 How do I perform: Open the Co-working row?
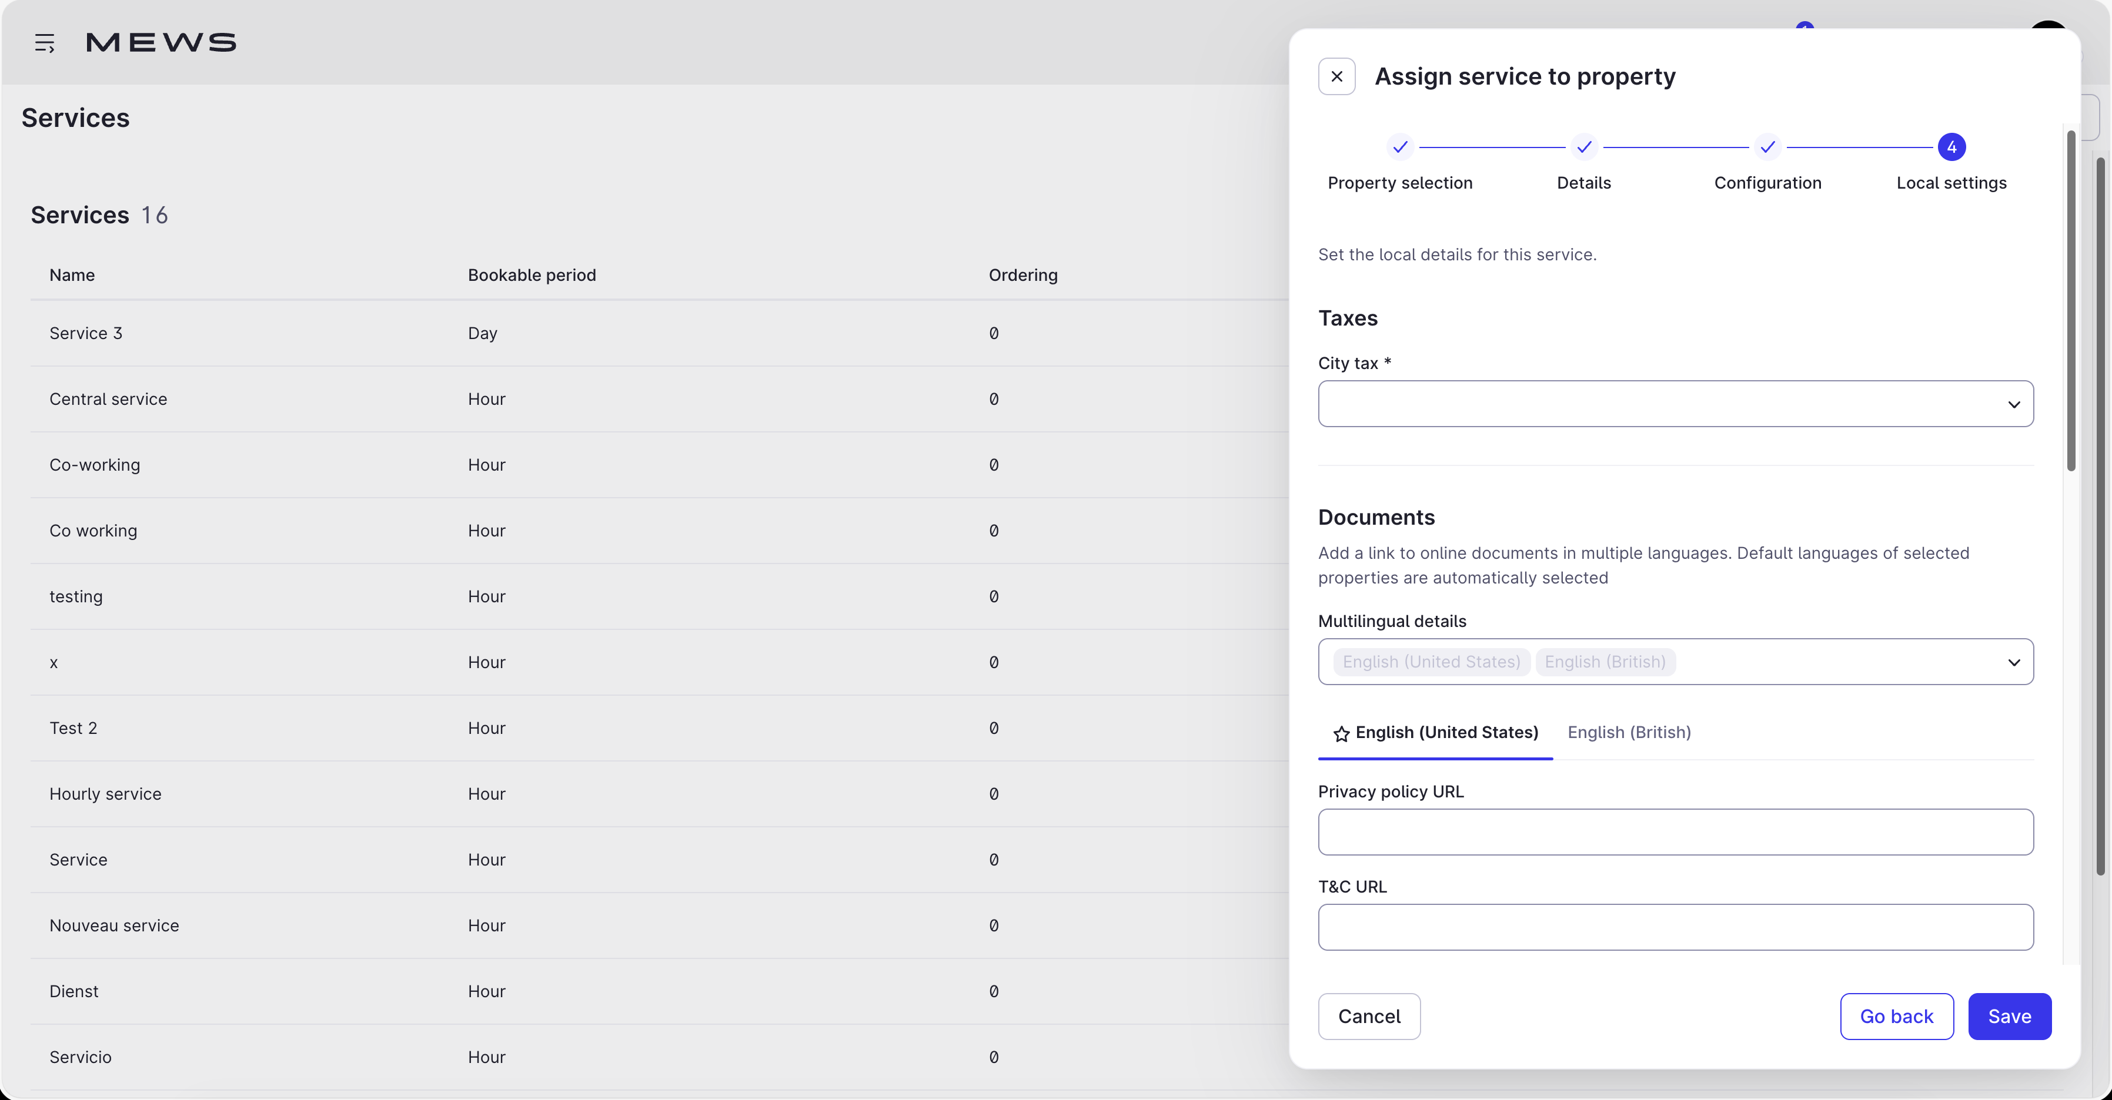point(659,465)
